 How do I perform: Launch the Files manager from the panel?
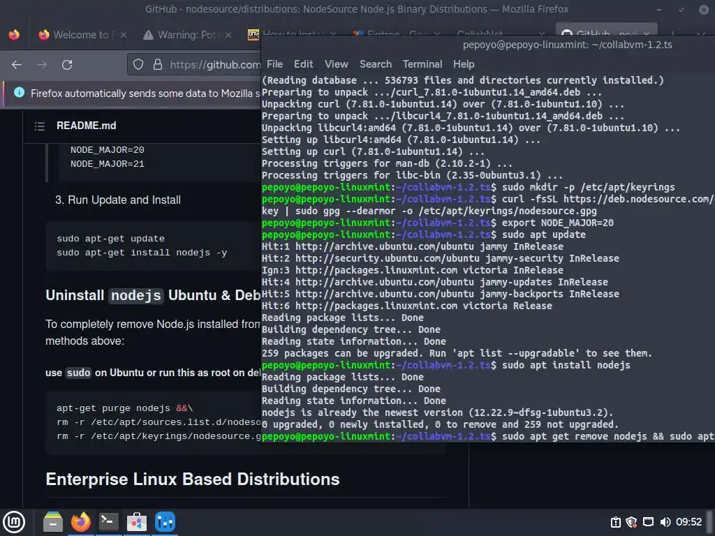pyautogui.click(x=53, y=522)
